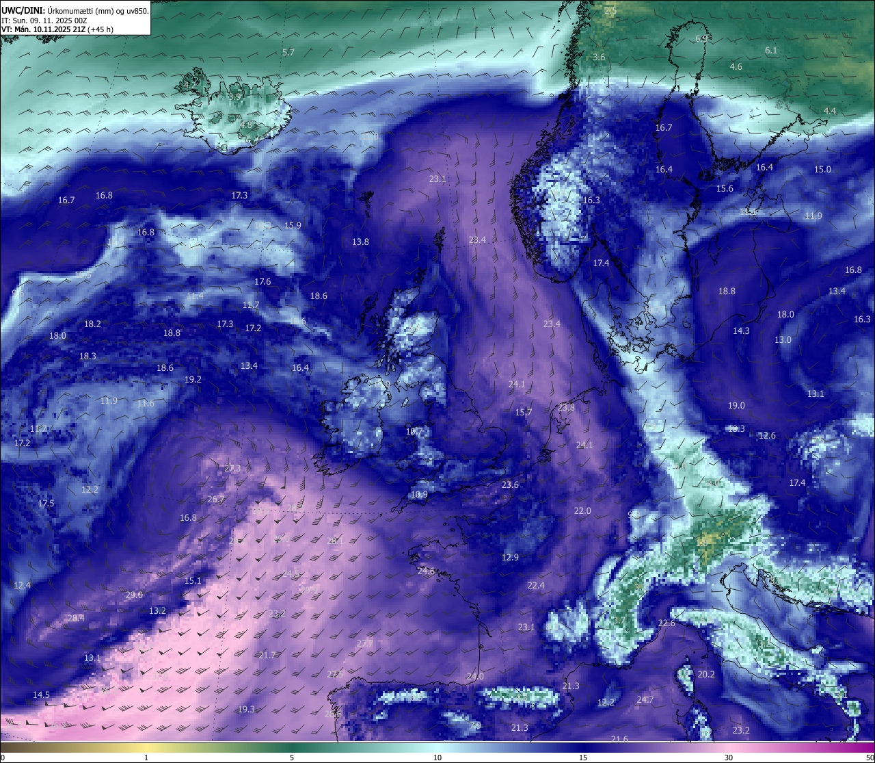
Task: Click the '21.7' value label
Action: [x=267, y=655]
